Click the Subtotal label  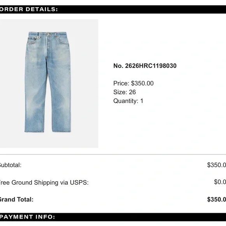[x=11, y=165]
